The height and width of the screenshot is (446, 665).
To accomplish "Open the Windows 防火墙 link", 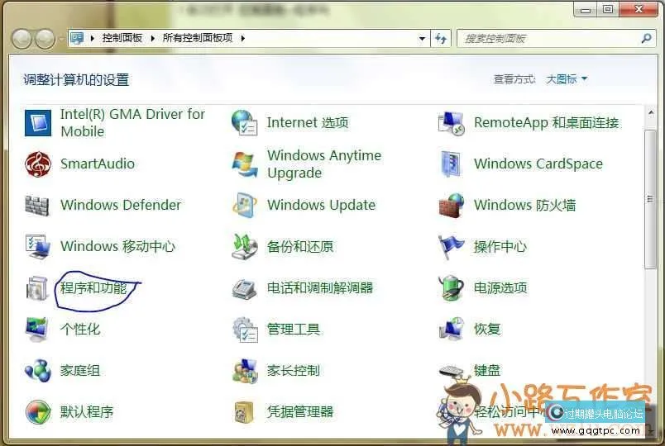I will tap(525, 205).
